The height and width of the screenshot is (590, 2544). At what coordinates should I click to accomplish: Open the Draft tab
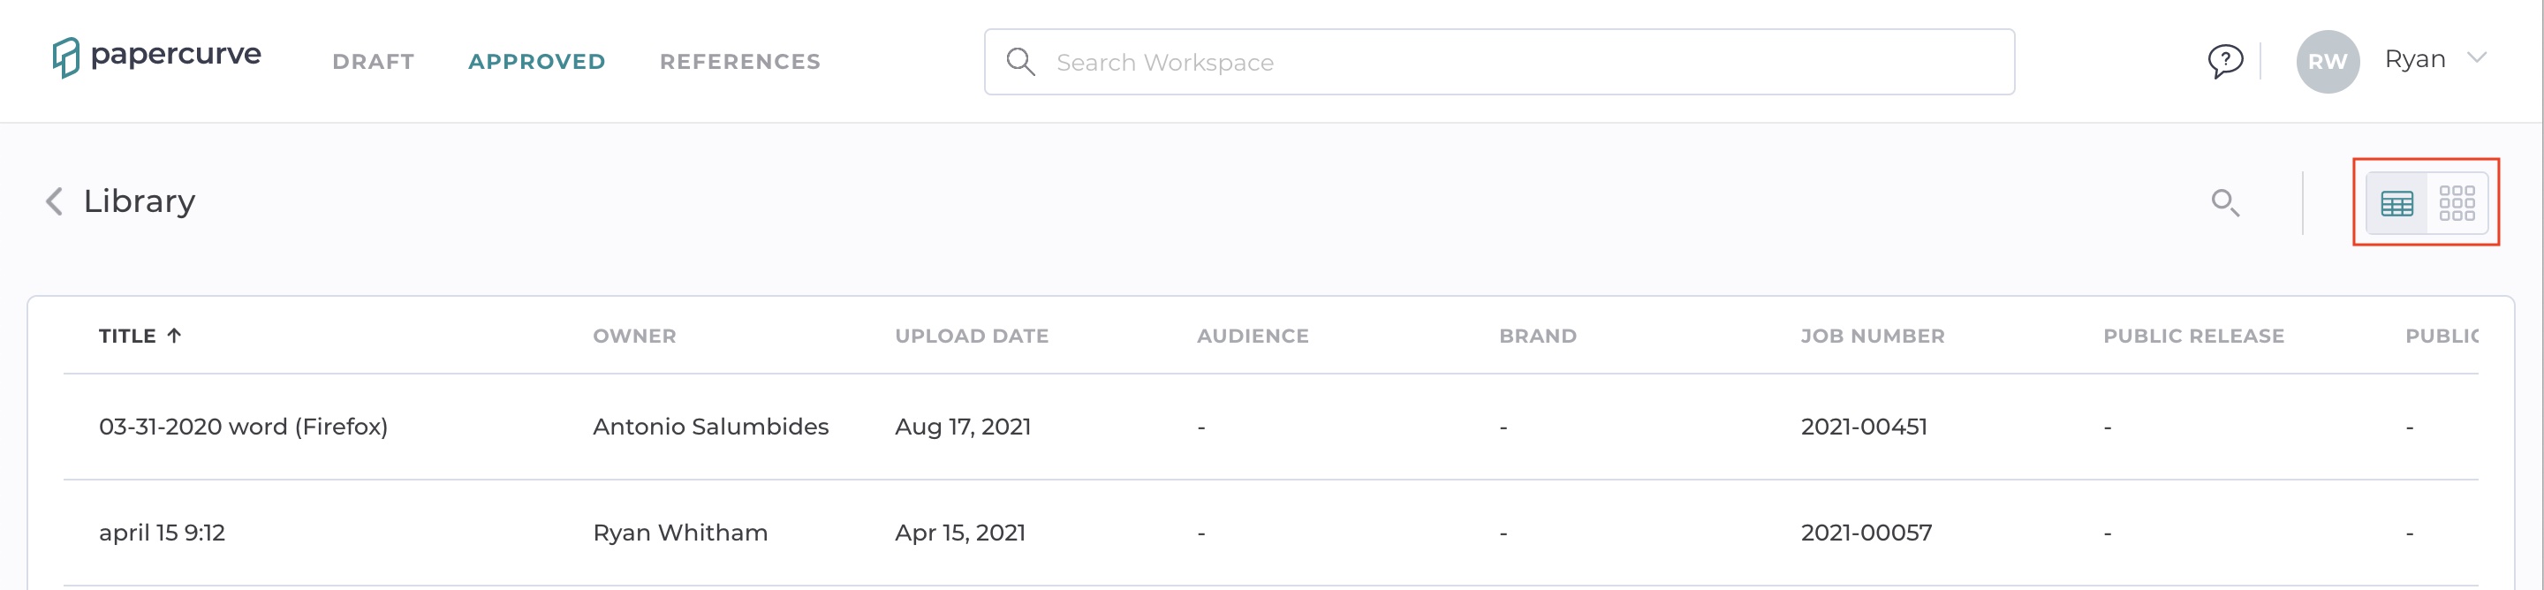(x=374, y=61)
